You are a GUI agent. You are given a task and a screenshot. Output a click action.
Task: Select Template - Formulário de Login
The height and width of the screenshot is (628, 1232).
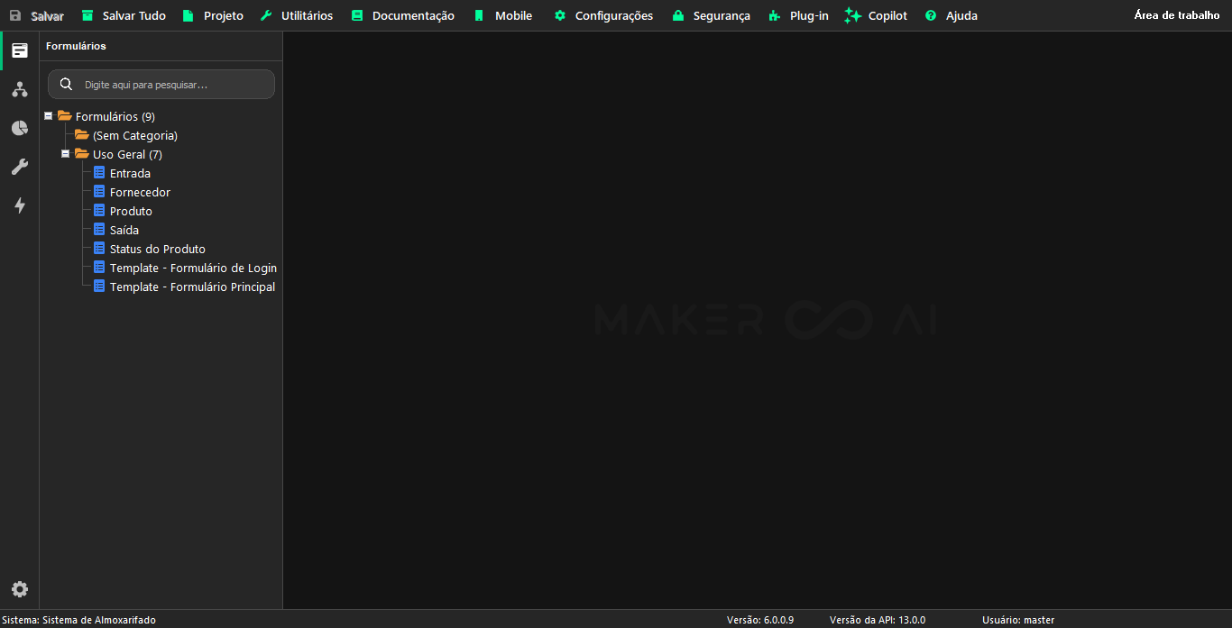click(x=193, y=268)
